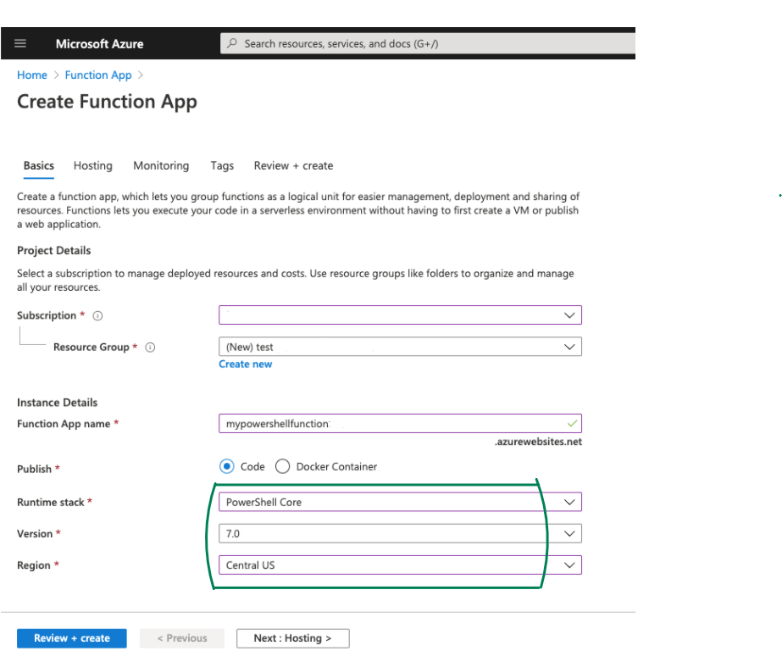Switch to the Monitoring tab
782x651 pixels.
(161, 166)
